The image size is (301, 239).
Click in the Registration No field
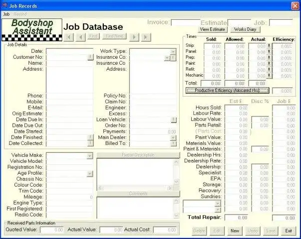(x=69, y=167)
